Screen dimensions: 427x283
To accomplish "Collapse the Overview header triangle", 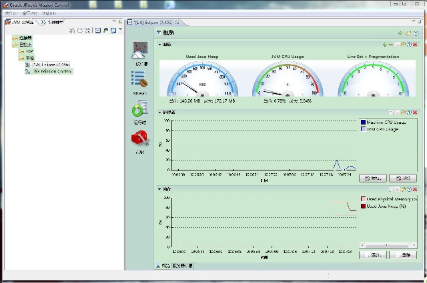I will click(159, 33).
